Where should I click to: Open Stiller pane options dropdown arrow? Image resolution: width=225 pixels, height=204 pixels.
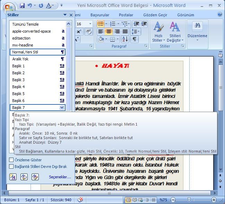coord(65,15)
